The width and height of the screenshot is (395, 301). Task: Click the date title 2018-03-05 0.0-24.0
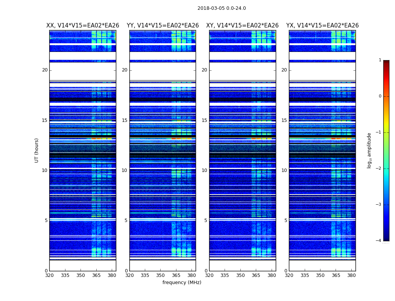pos(222,8)
